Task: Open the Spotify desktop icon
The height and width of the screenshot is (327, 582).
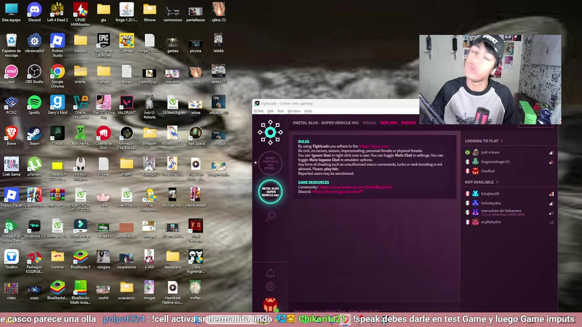Action: (x=34, y=105)
